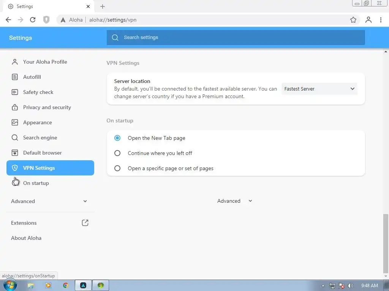Select VPN Settings in sidebar
Image resolution: width=389 pixels, height=291 pixels.
pyautogui.click(x=51, y=168)
